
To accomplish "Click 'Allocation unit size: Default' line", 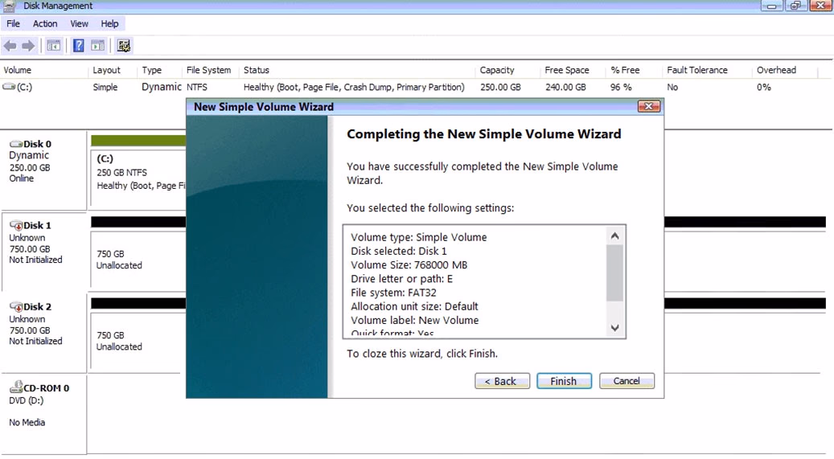I will [414, 306].
